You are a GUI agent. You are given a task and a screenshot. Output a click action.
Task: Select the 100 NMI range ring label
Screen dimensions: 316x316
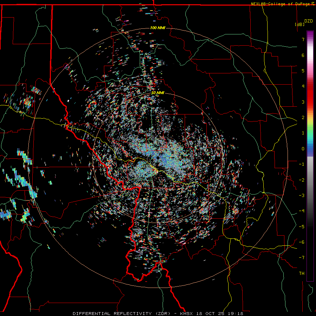pos(158,28)
